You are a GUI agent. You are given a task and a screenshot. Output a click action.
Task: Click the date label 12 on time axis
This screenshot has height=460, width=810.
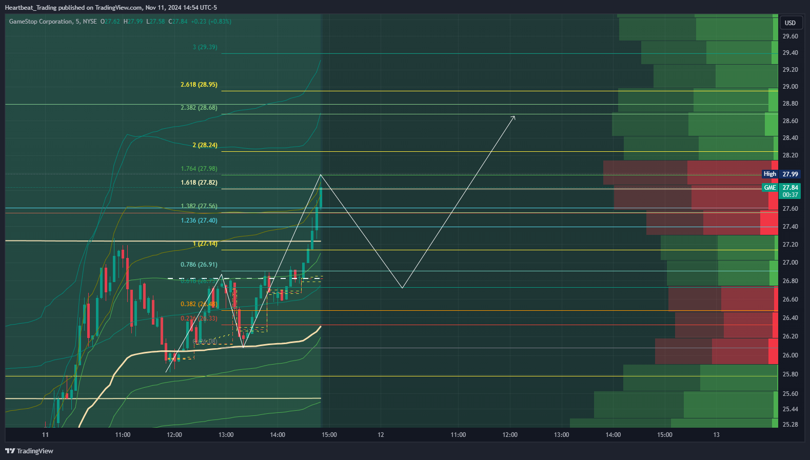(381, 435)
